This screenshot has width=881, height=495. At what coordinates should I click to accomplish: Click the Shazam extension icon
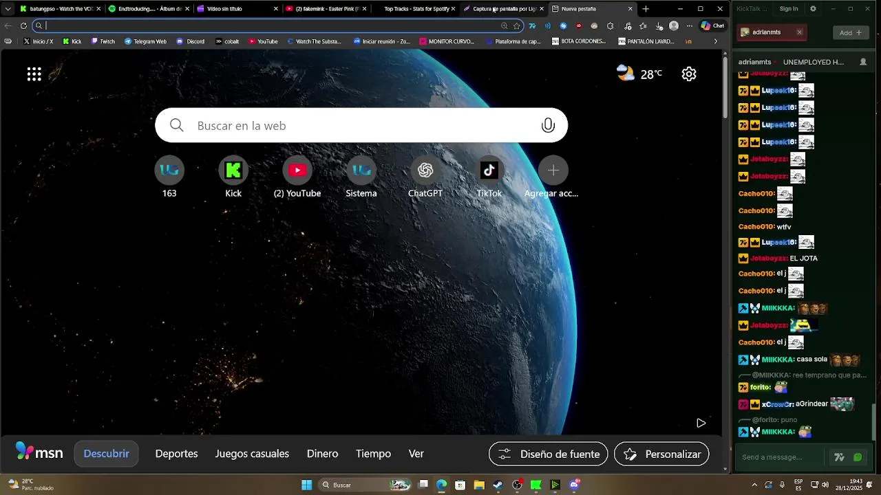pos(563,26)
